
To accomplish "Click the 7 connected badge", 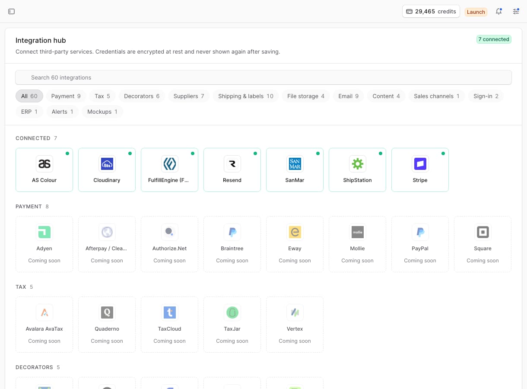I will pos(494,39).
